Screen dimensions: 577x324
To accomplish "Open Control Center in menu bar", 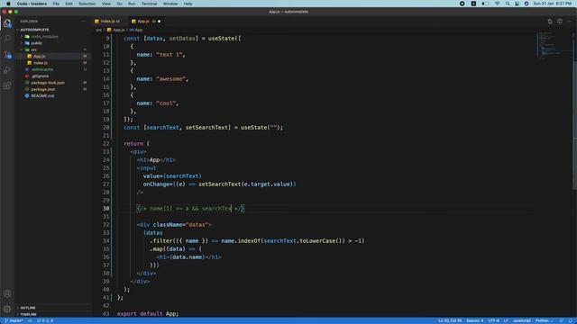I will point(517,4).
